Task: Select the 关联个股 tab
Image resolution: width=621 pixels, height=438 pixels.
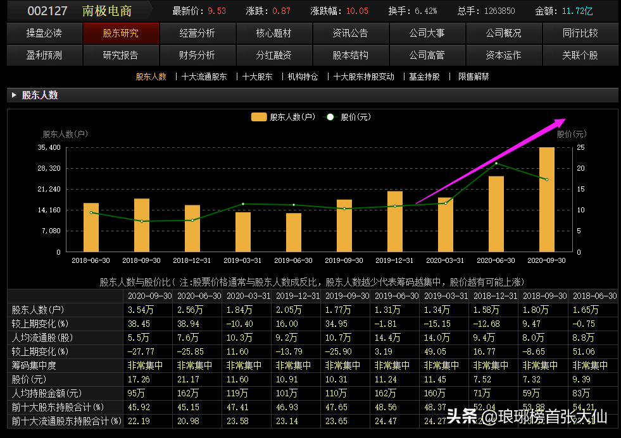Action: [580, 56]
